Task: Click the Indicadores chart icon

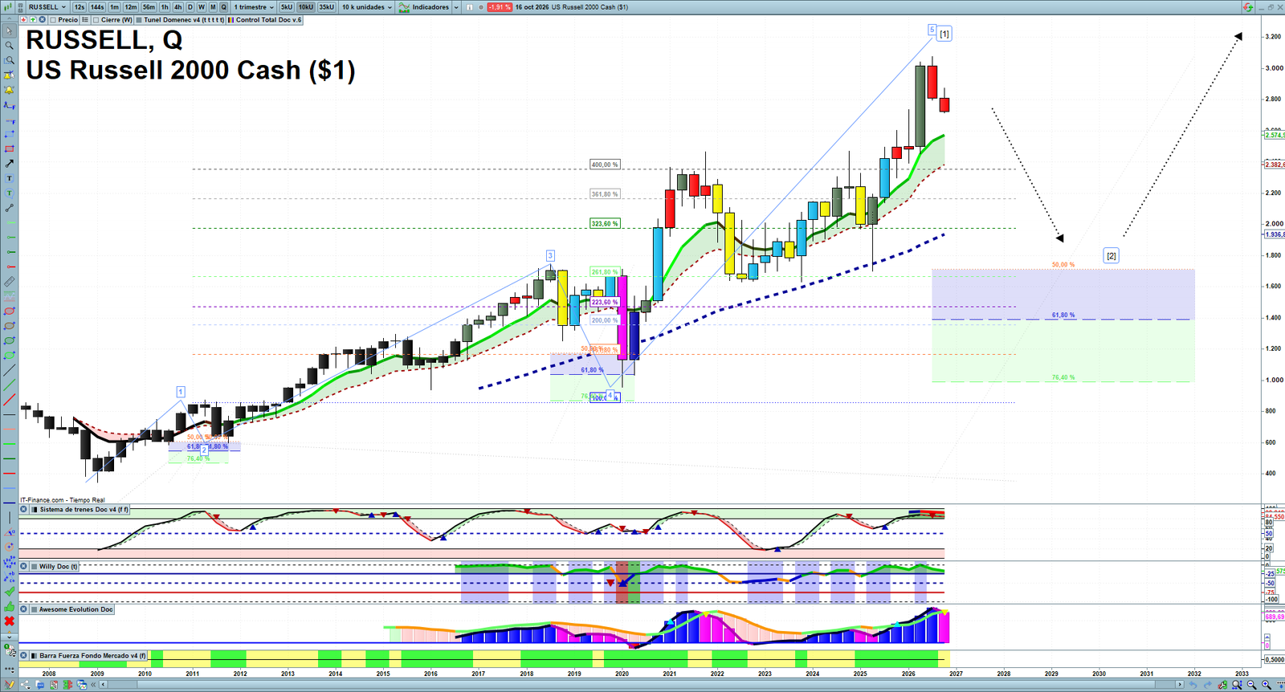Action: 404,7
